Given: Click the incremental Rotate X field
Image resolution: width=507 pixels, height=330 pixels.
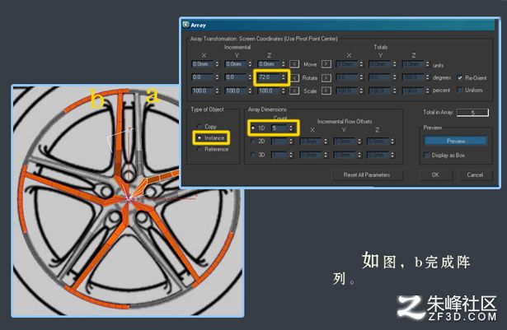Looking at the screenshot, I should [203, 77].
